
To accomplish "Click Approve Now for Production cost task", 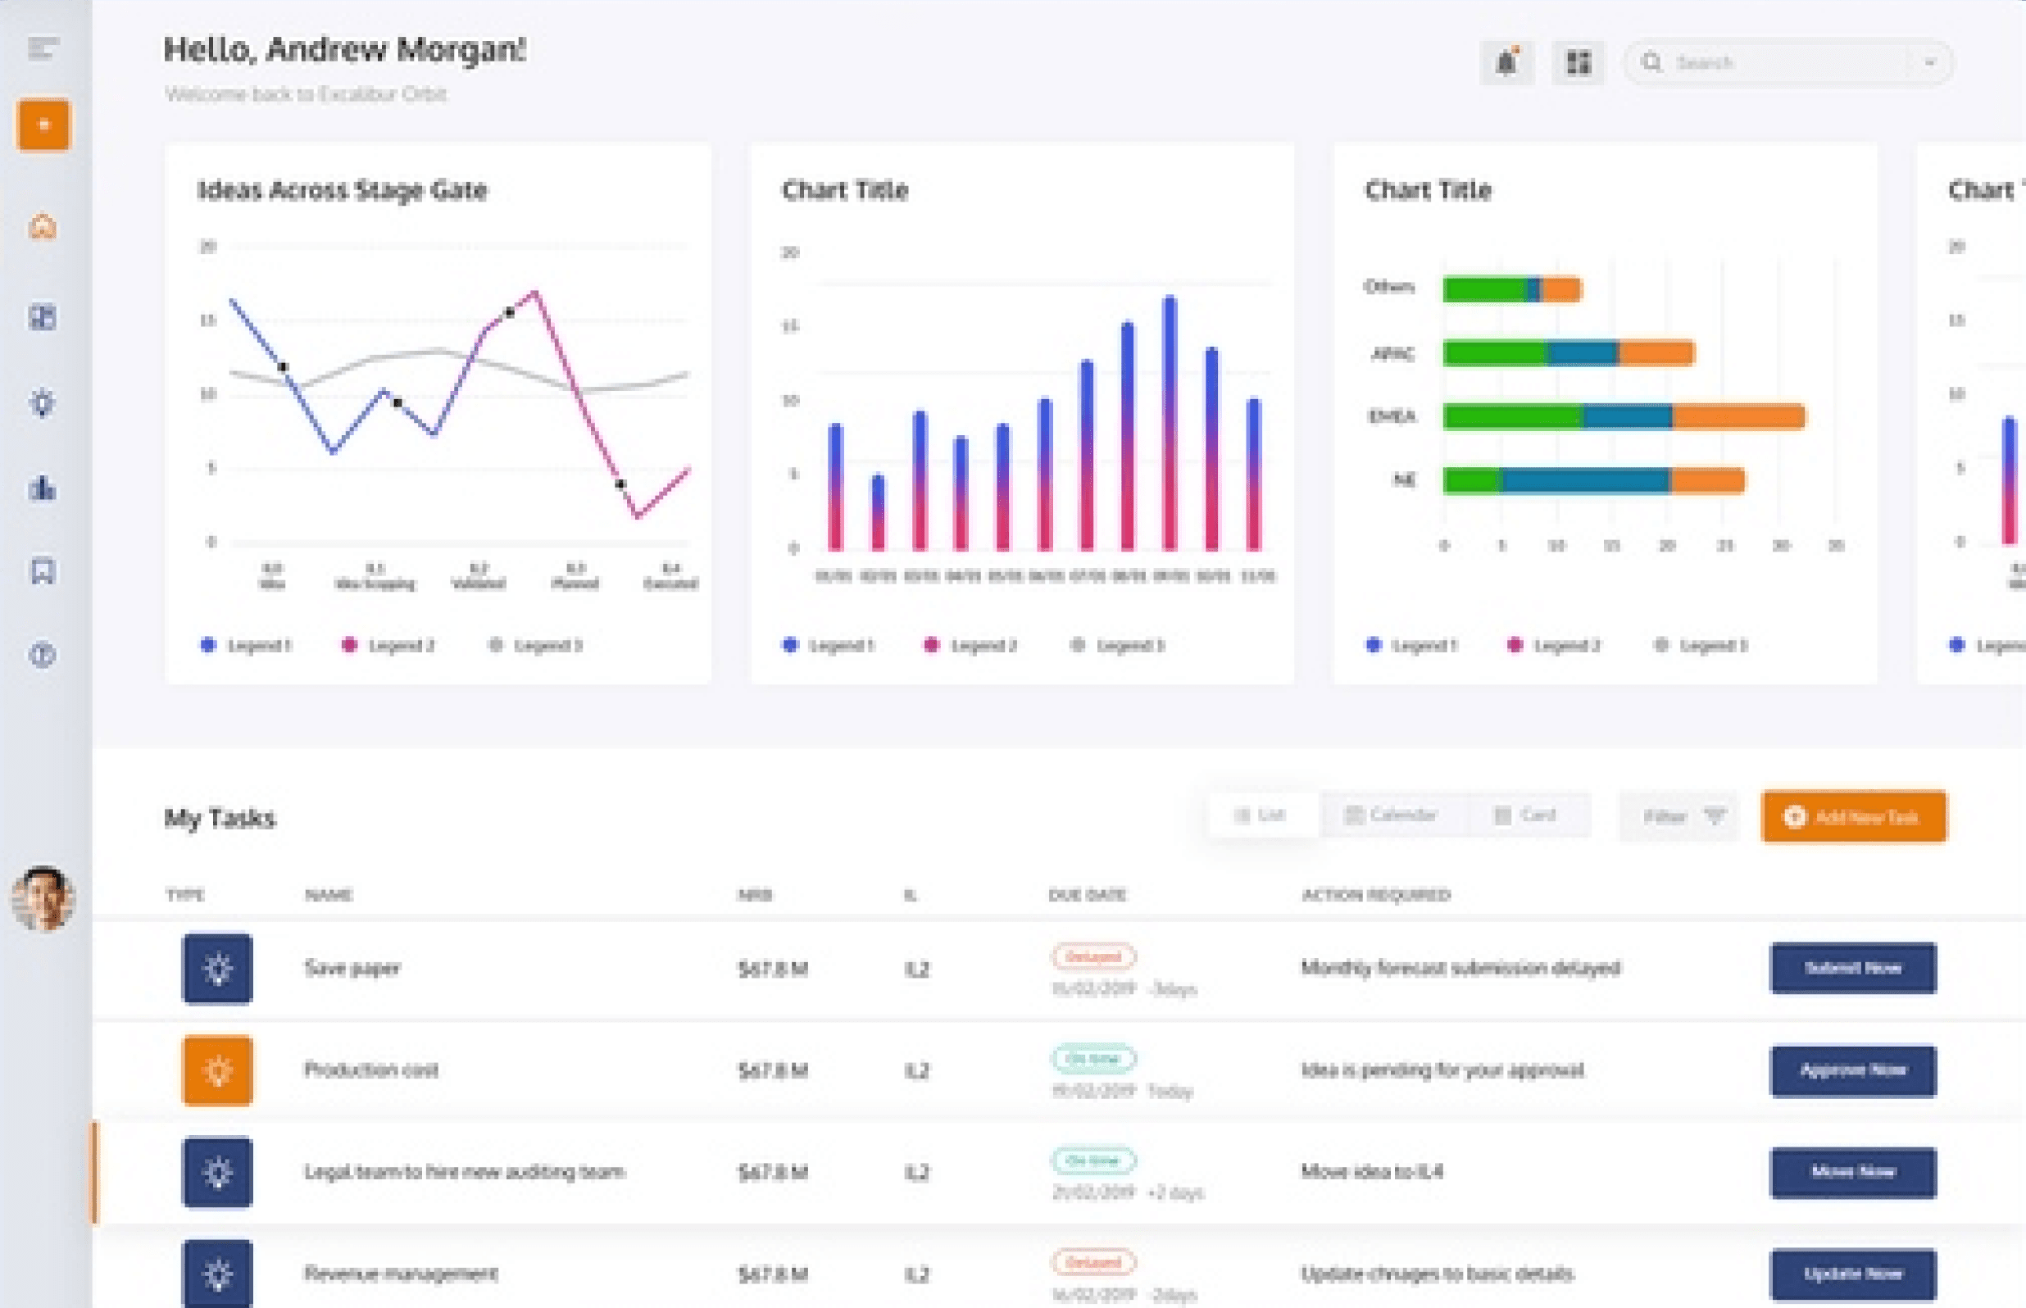I will [1853, 1070].
